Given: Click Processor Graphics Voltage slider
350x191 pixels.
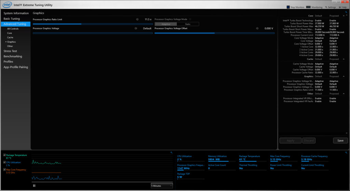Looking at the screenshot, I should [x=93, y=33].
